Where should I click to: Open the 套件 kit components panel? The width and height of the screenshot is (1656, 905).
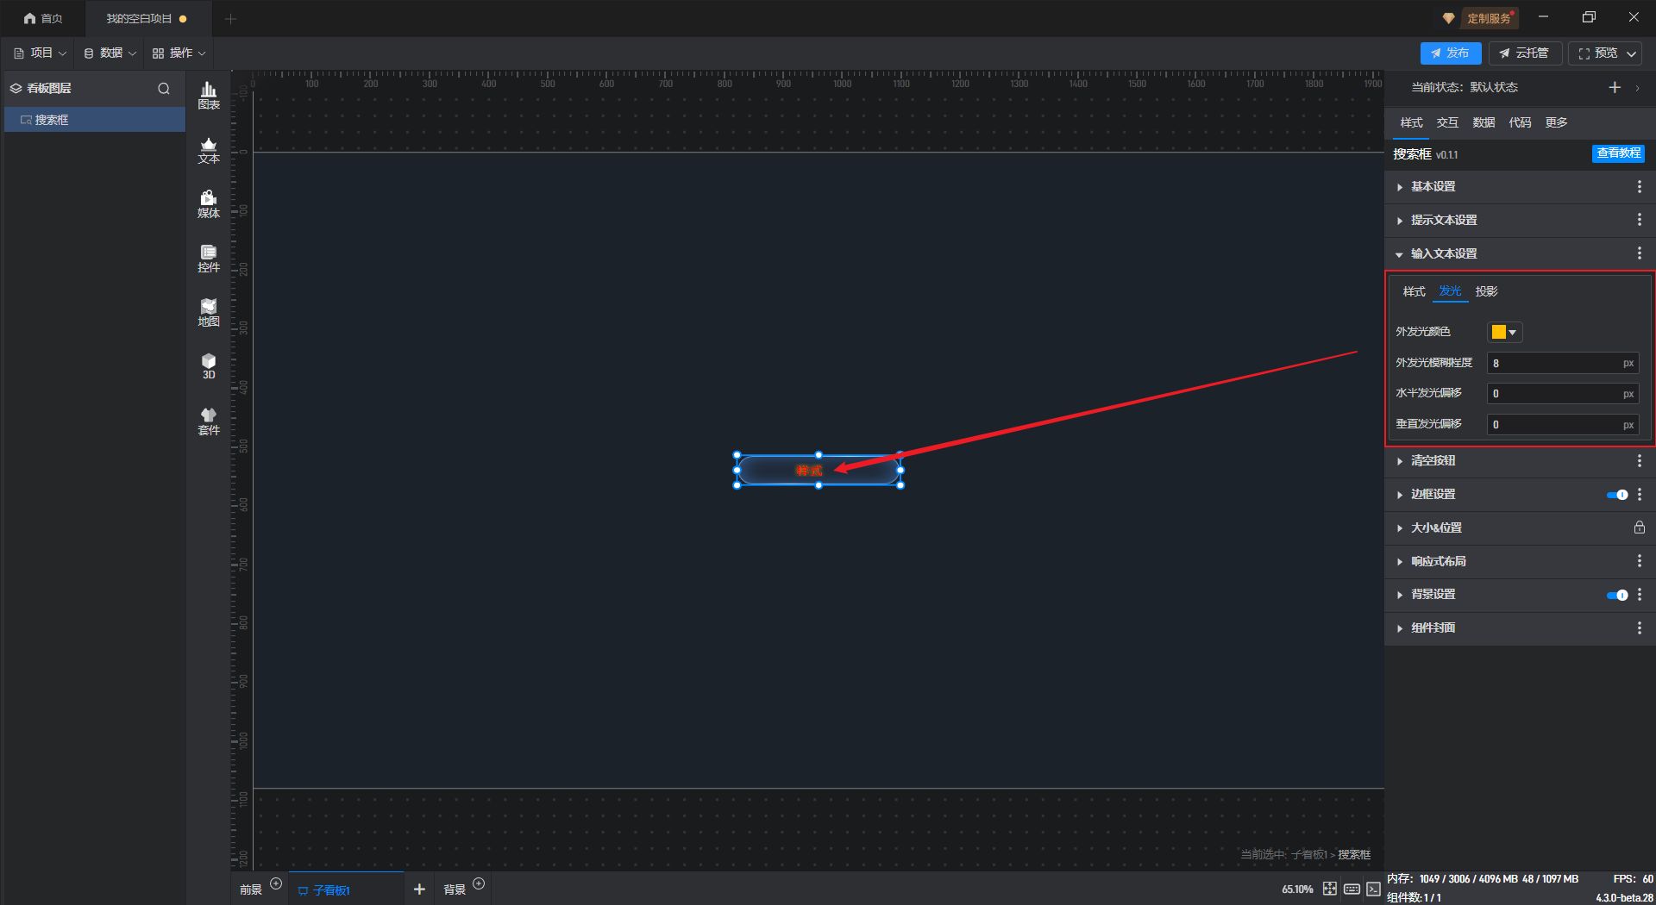click(x=209, y=421)
